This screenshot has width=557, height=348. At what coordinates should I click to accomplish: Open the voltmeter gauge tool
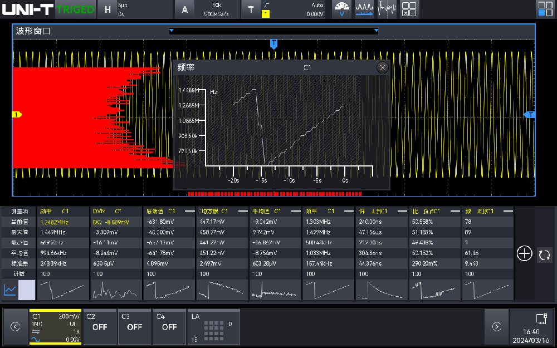pos(342,9)
